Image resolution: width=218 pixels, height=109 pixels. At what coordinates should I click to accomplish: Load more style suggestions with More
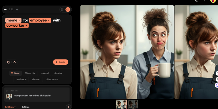pos(15,73)
